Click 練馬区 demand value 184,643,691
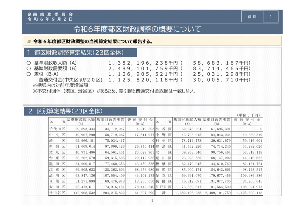305x214 pixels. (x=220, y=170)
